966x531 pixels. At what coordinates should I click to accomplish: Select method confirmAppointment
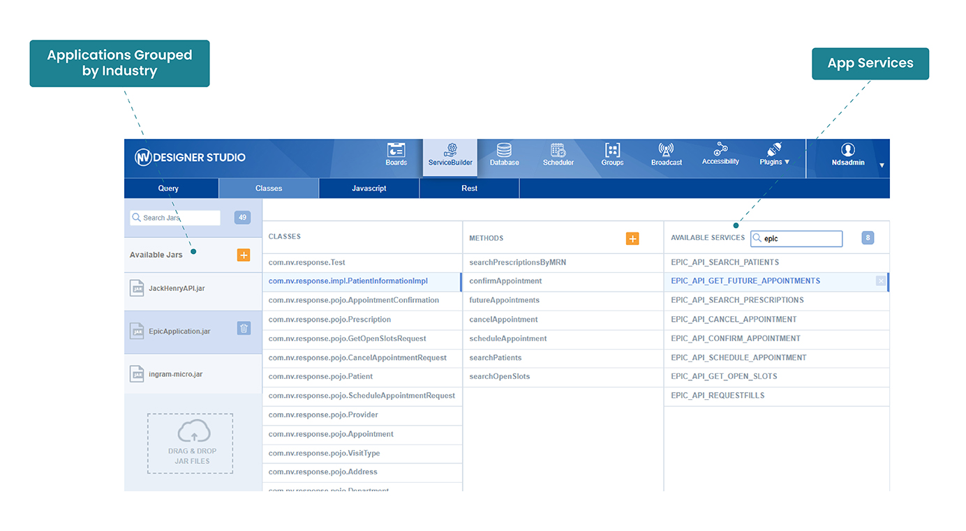(563, 281)
